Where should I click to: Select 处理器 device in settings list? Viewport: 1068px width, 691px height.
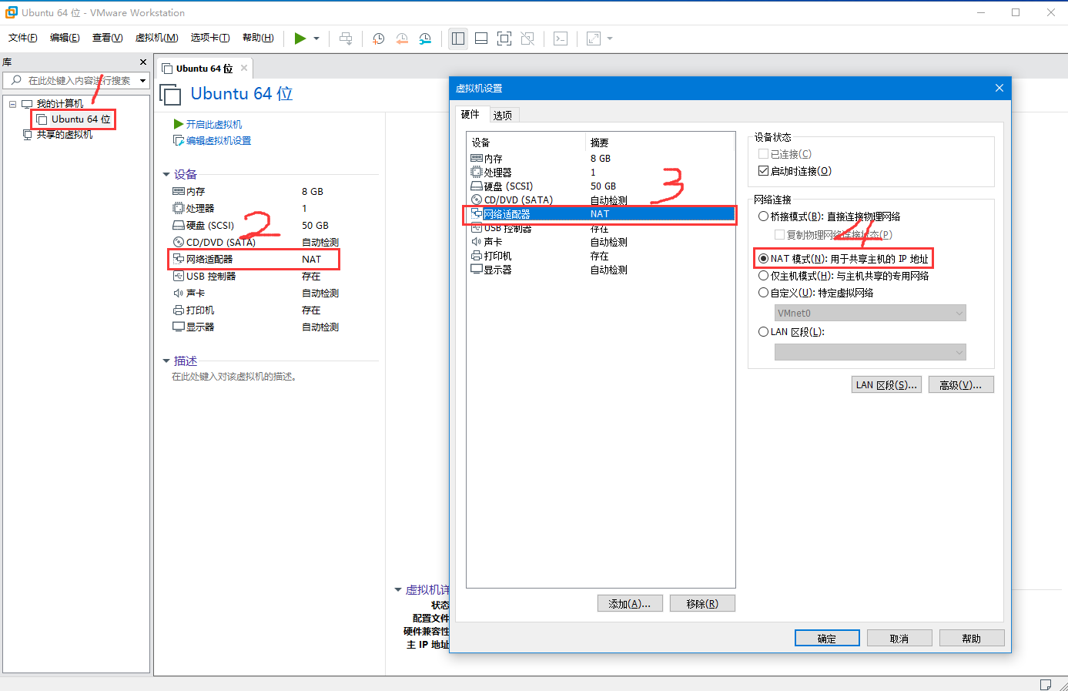coord(601,172)
